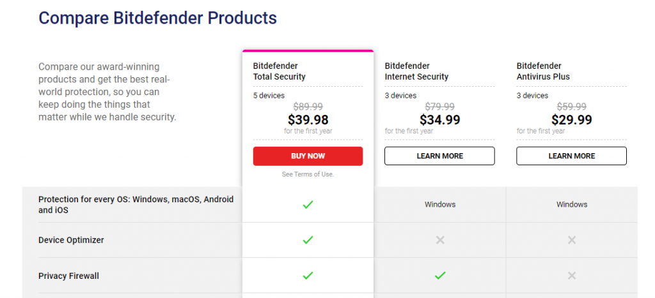Click the checkmark for Protection for every OS

[x=308, y=205]
